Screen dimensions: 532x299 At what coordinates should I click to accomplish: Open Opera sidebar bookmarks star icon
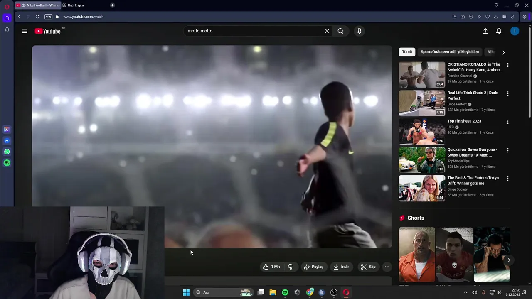point(7,29)
